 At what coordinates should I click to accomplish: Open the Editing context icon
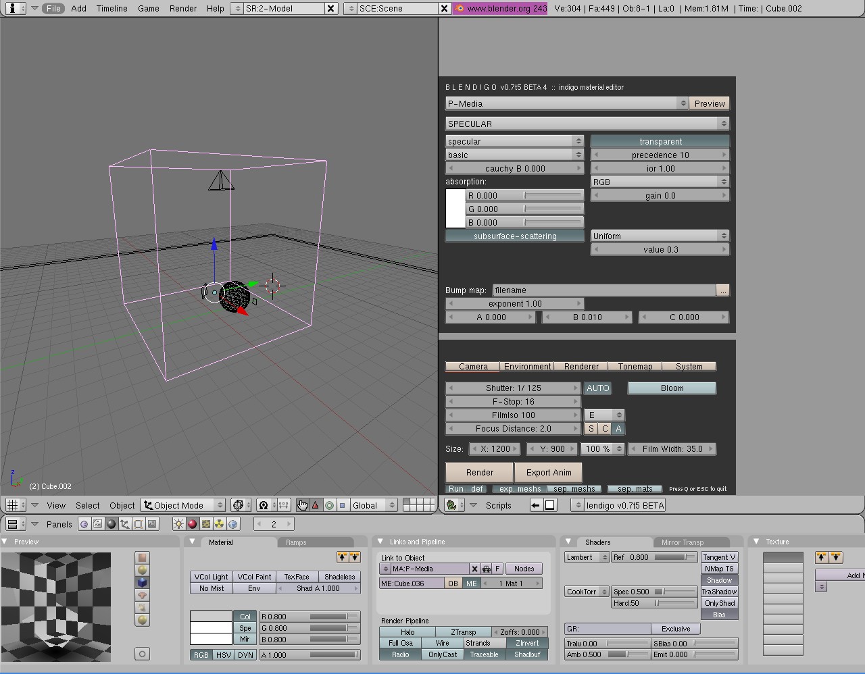point(139,524)
